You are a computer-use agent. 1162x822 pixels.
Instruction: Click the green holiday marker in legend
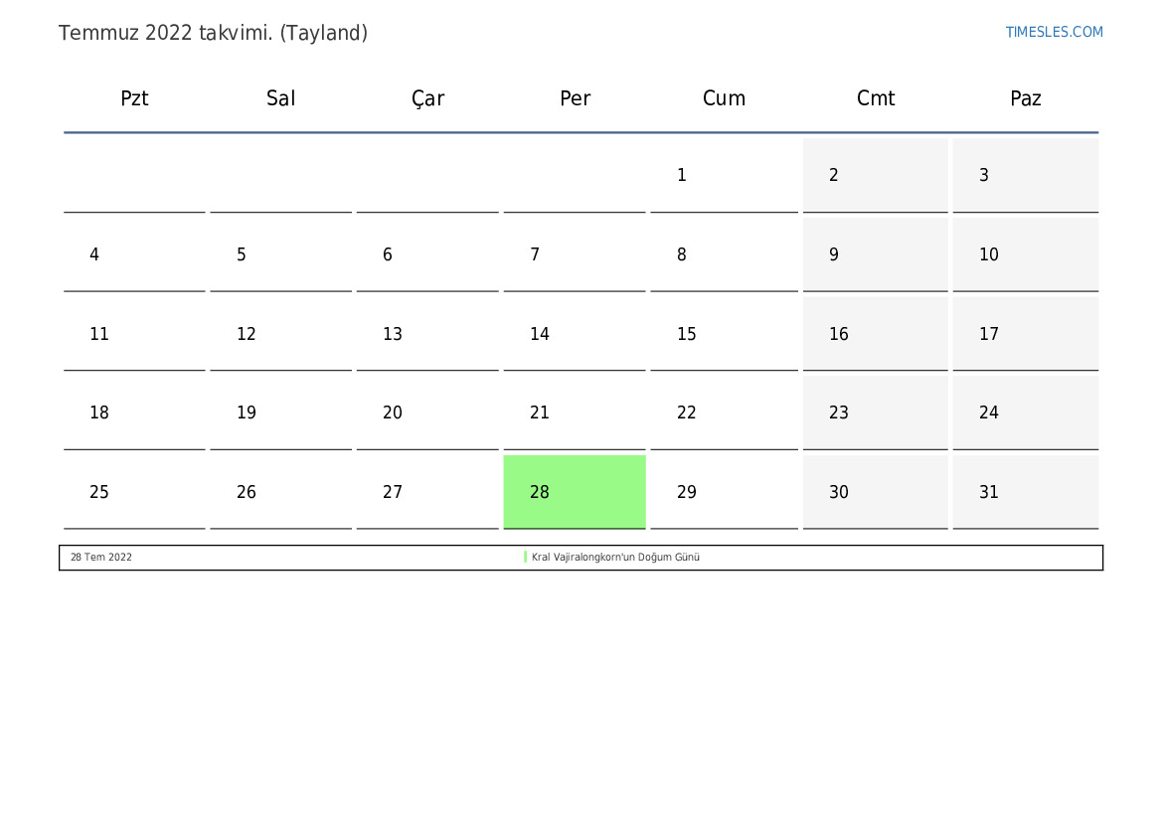pyautogui.click(x=525, y=558)
